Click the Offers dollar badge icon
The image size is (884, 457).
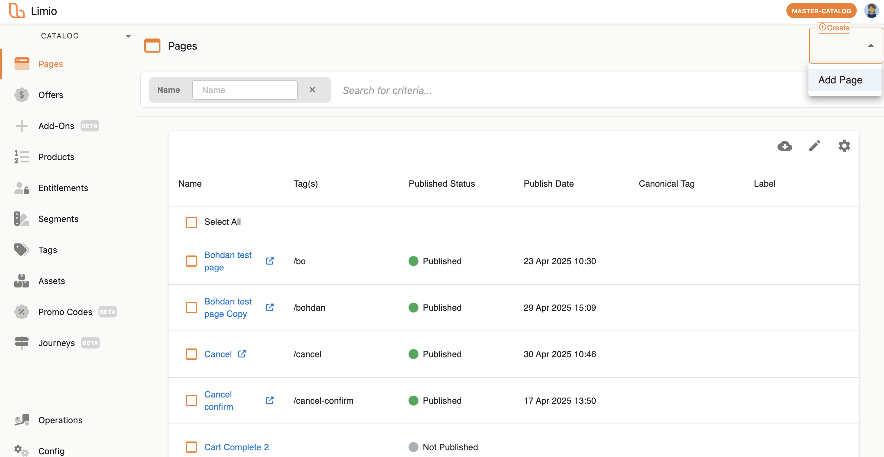pos(22,95)
